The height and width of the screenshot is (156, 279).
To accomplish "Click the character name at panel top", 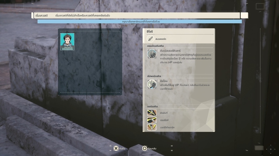I will pyautogui.click(x=150, y=31).
